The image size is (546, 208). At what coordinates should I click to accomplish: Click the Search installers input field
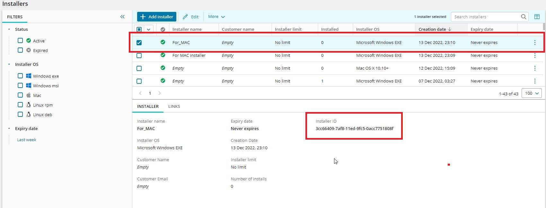pyautogui.click(x=485, y=17)
